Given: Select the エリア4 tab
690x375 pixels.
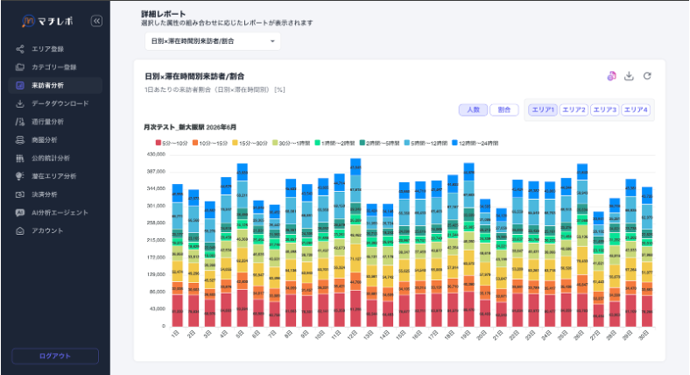Looking at the screenshot, I should (x=636, y=110).
